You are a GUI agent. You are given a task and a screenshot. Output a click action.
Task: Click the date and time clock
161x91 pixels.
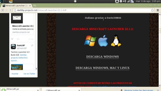[x=148, y=1]
